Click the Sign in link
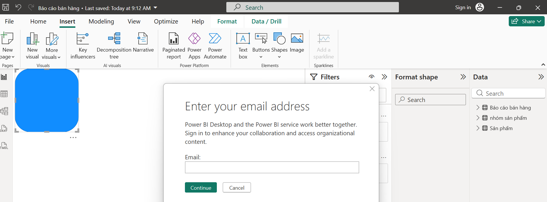The width and height of the screenshot is (547, 202). [463, 7]
